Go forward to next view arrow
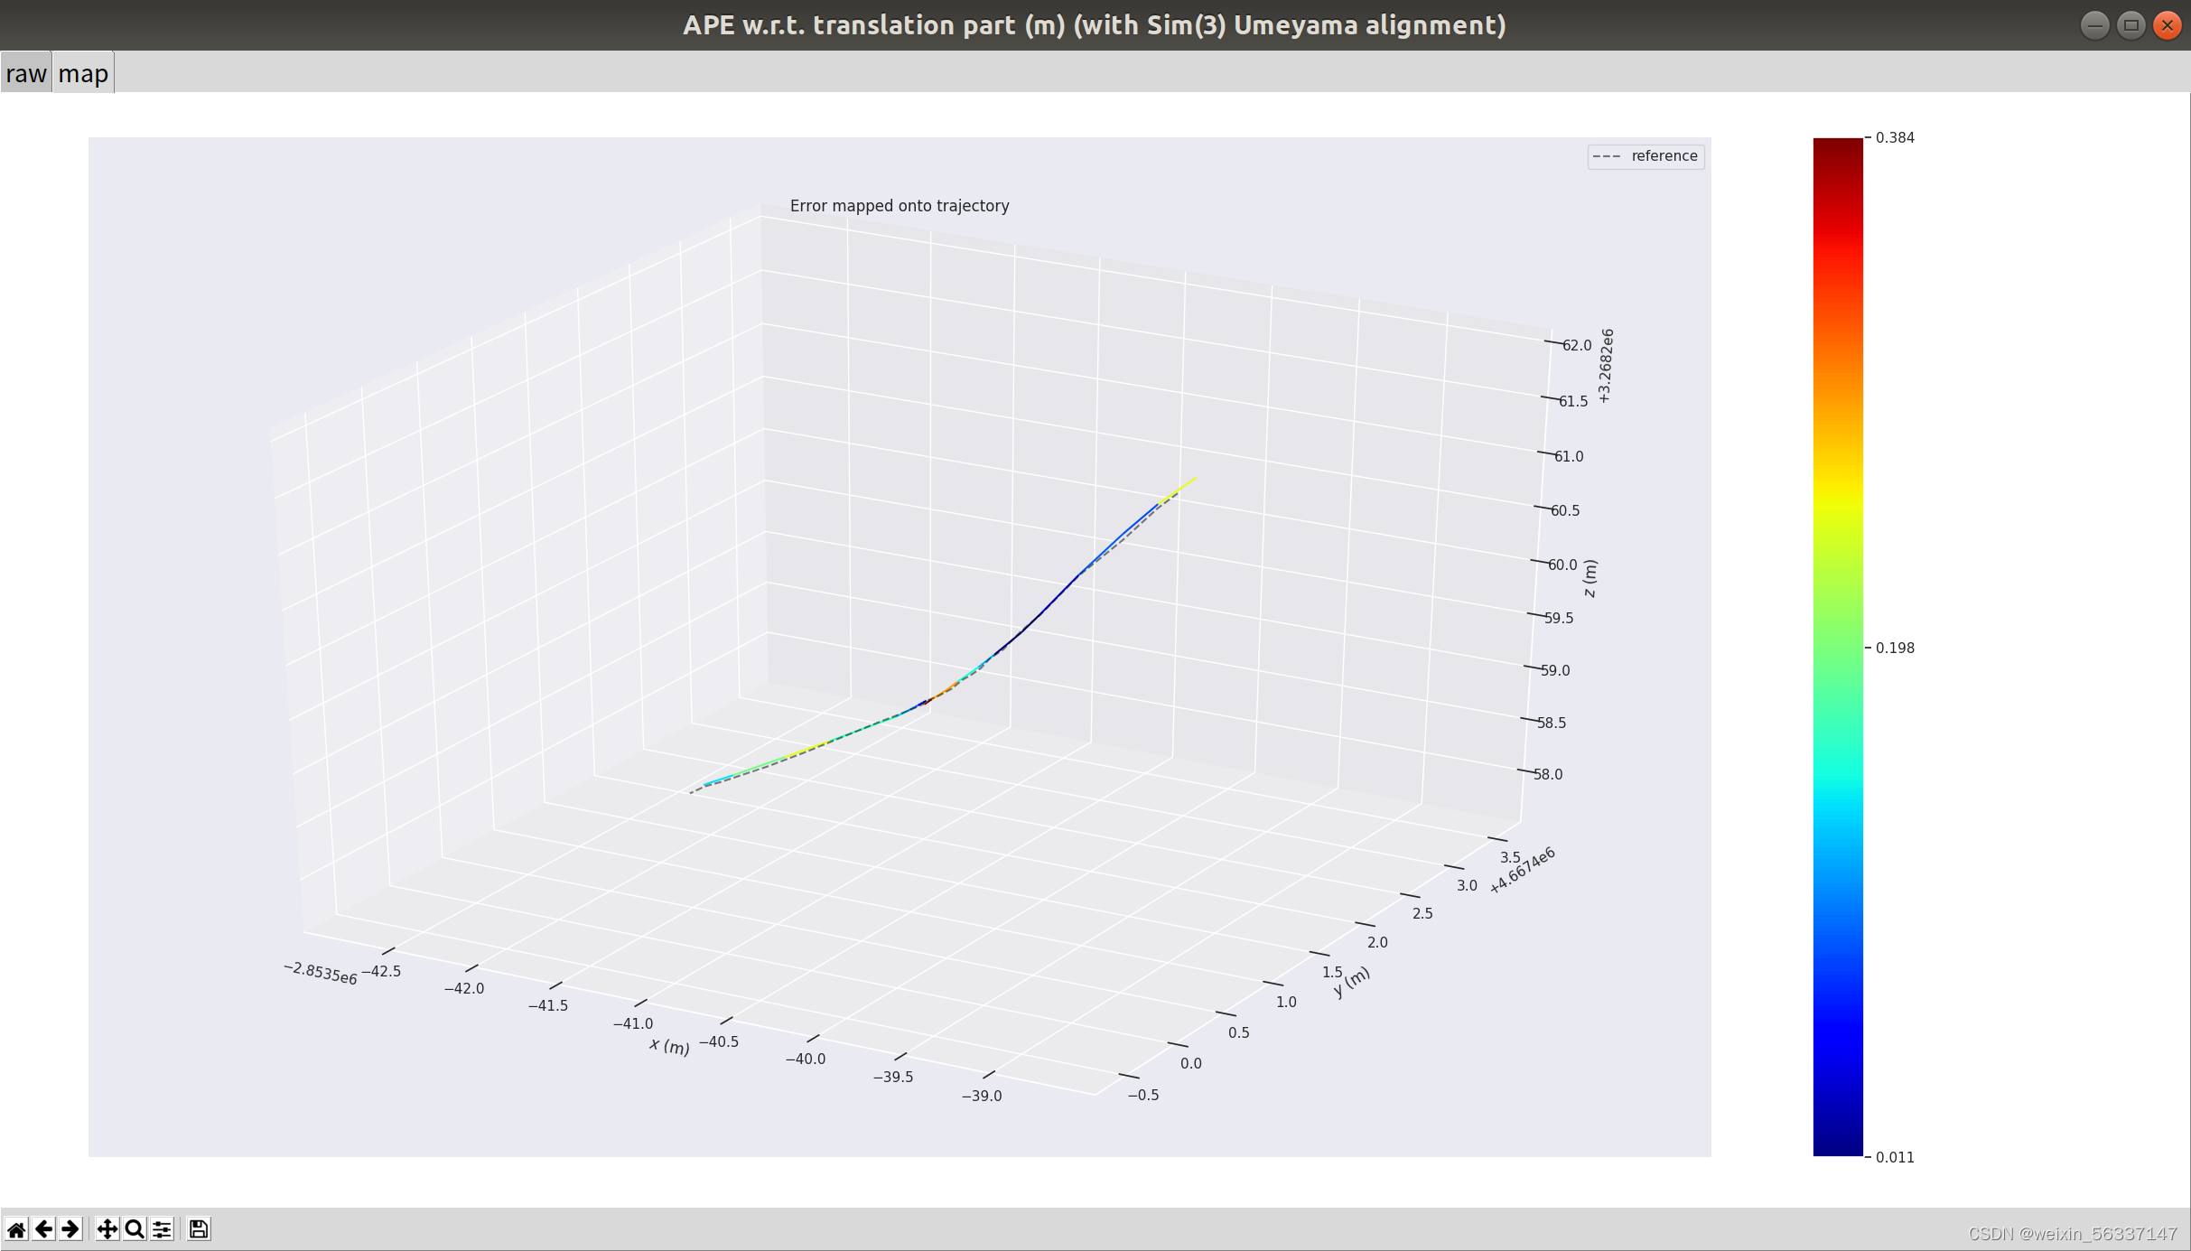 [x=70, y=1229]
